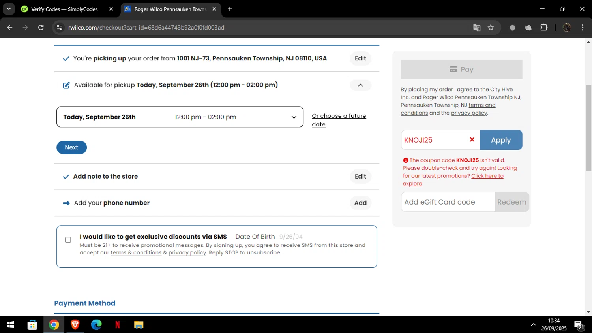Open the order privacy policy link
The height and width of the screenshot is (333, 592).
pyautogui.click(x=469, y=113)
